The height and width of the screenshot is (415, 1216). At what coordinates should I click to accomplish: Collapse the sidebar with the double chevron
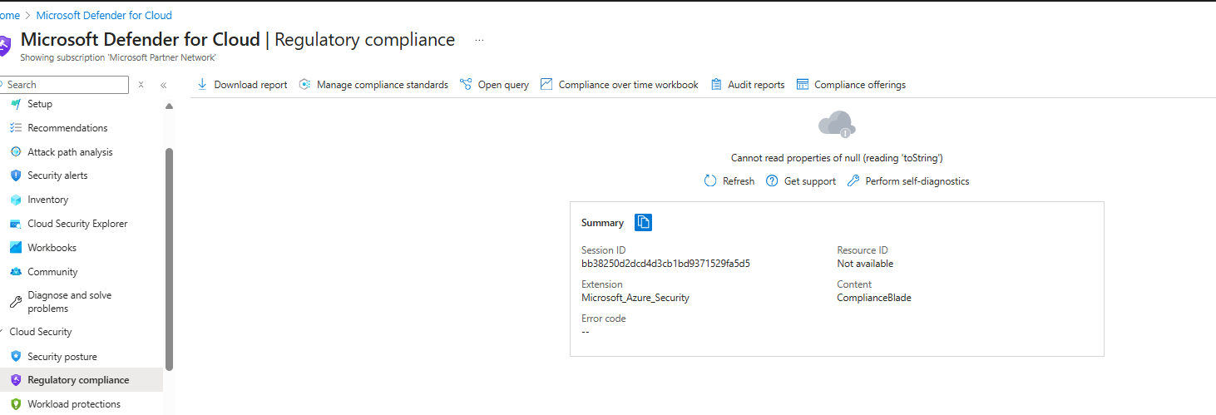coord(164,85)
